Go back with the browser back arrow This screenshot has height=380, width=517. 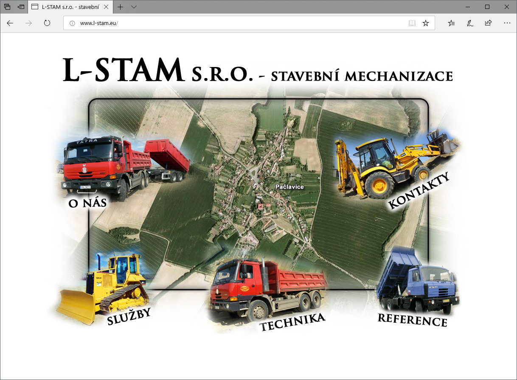click(x=10, y=23)
